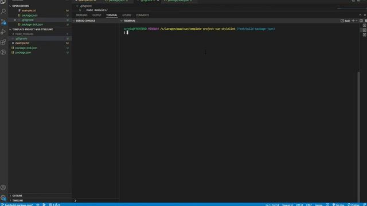Click the debug console input chevron
This screenshot has height=206, width=367.
[75, 201]
